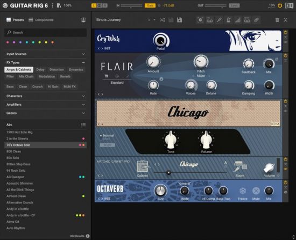Click the Octaverb Size knob
This screenshot has width=296, height=240.
coord(160,190)
